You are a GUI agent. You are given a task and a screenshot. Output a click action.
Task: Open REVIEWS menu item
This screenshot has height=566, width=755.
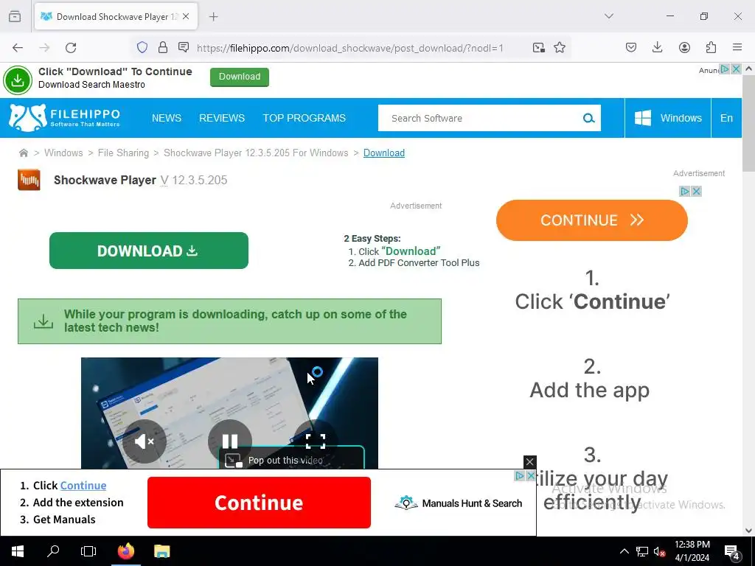tap(222, 118)
